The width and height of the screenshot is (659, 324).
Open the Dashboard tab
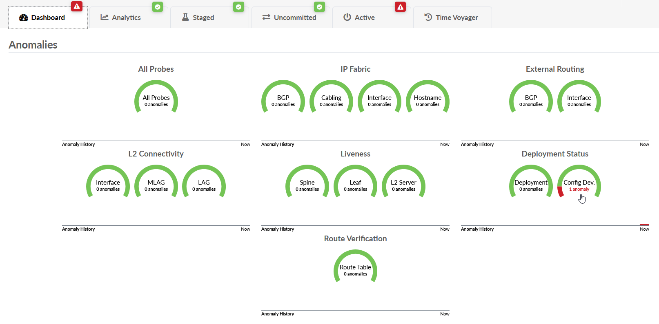point(48,18)
